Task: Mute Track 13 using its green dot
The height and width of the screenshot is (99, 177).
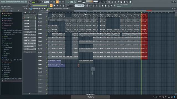Action: 47,63
